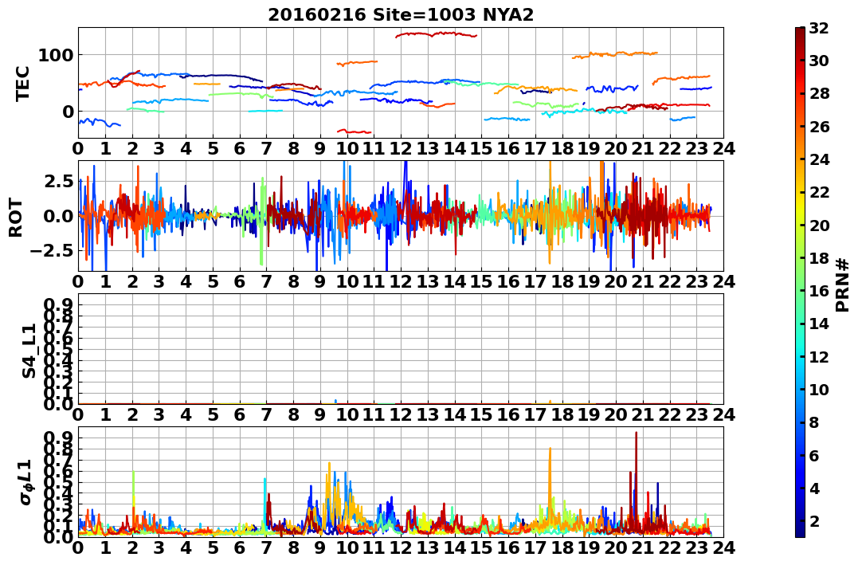Image resolution: width=858 pixels, height=565 pixels.
Task: Click colorbar tick label 2
Action: click(814, 520)
